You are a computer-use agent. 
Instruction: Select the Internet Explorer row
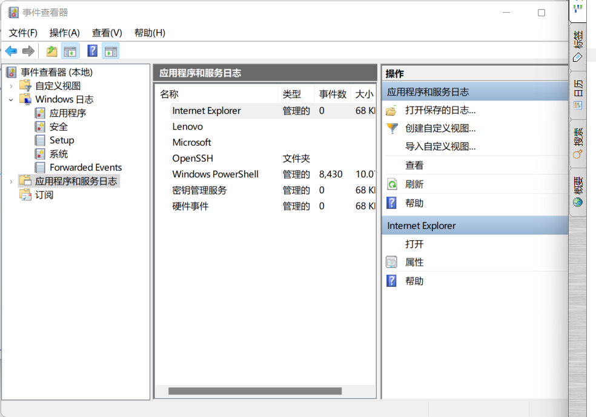tap(273, 111)
